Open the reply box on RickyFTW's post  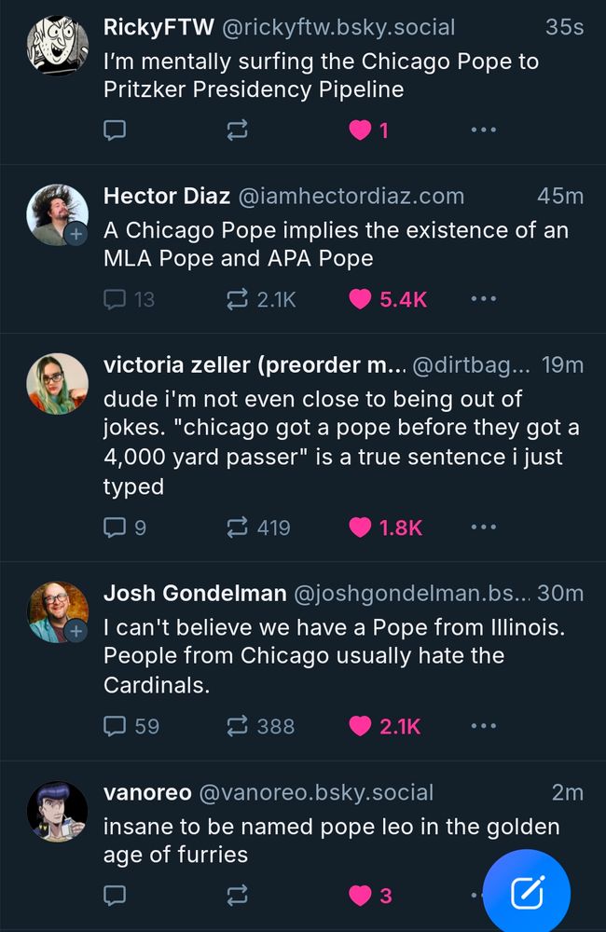[114, 130]
